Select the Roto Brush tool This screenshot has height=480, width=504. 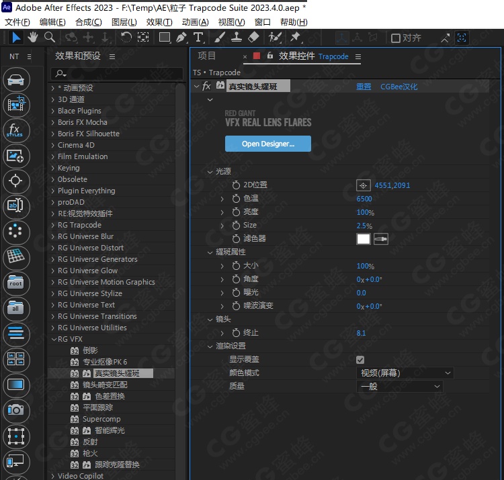pyautogui.click(x=275, y=38)
